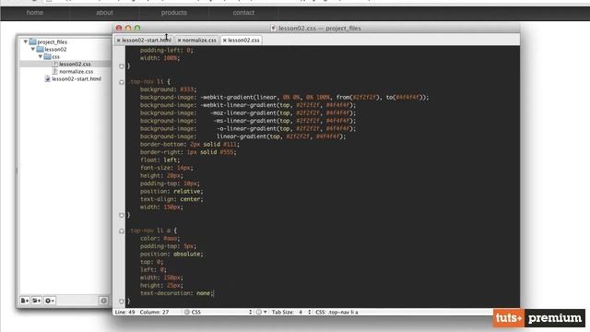Zoom the lesson02.css editor window
590x332 pixels.
click(x=137, y=28)
